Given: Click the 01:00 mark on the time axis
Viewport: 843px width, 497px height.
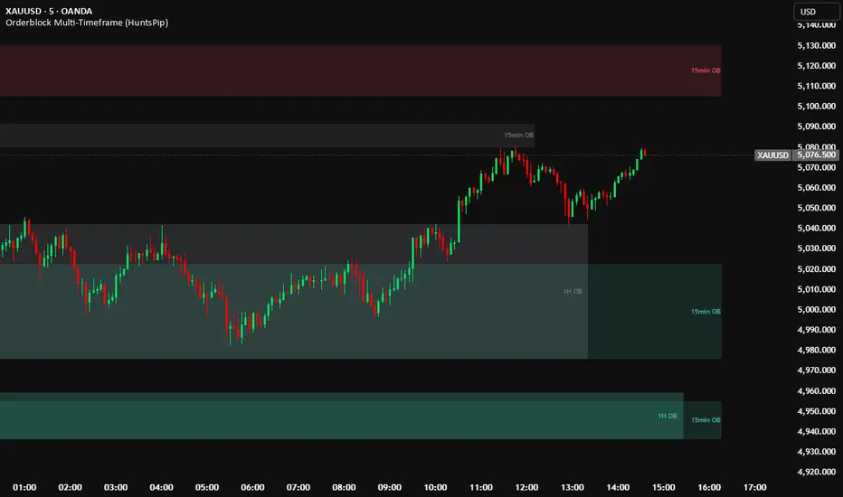Looking at the screenshot, I should [x=25, y=487].
